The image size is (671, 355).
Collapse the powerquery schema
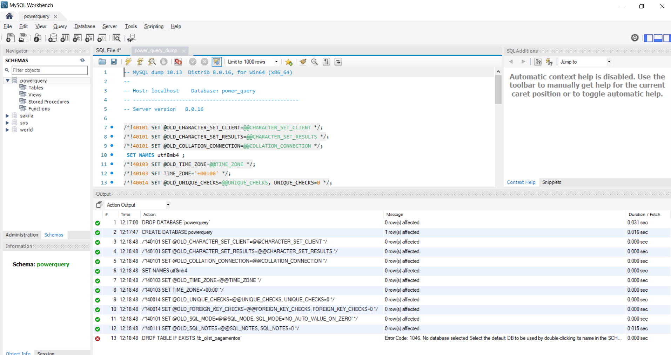(x=7, y=81)
